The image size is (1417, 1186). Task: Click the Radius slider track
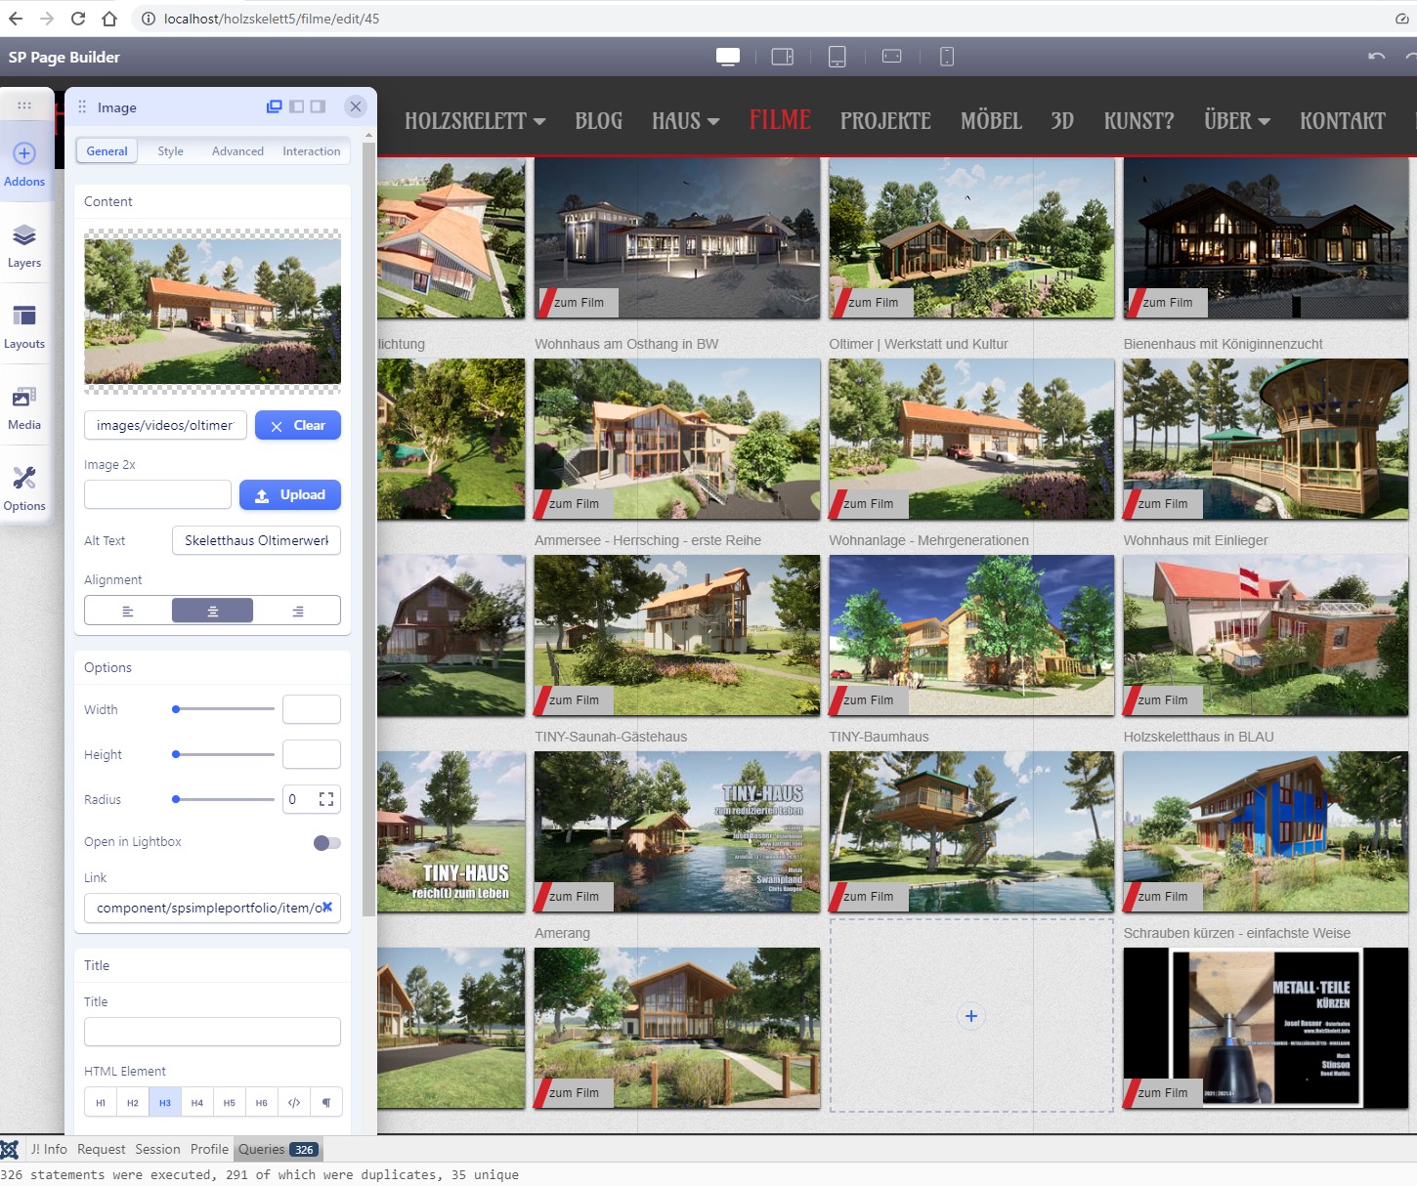[x=225, y=799]
